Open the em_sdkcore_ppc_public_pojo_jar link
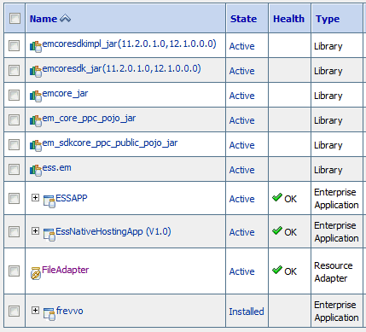Screen dimensions: 366x332 pos(110,143)
